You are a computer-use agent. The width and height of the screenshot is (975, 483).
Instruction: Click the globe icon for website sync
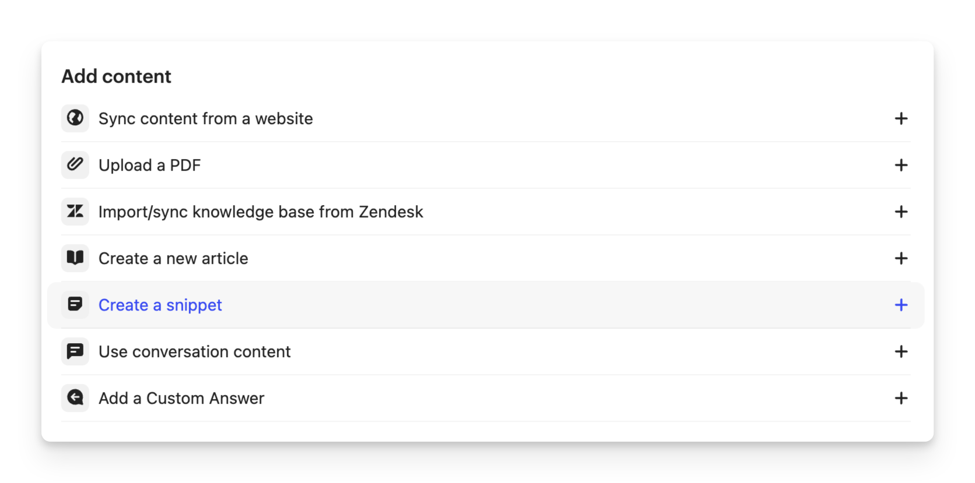[75, 118]
